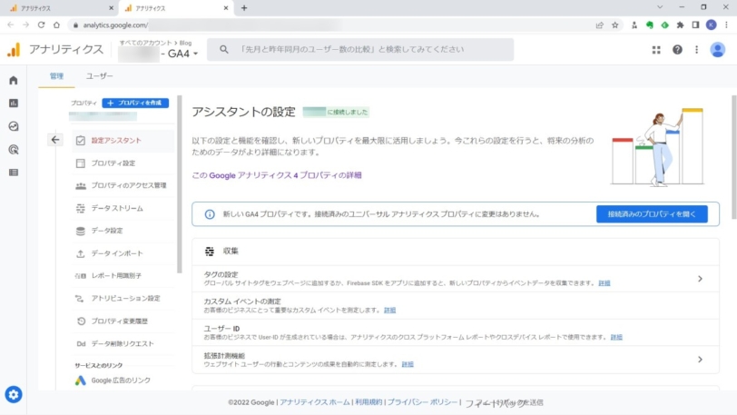
Task: Open the Reports bar-chart icon in left rail
Action: 13,103
